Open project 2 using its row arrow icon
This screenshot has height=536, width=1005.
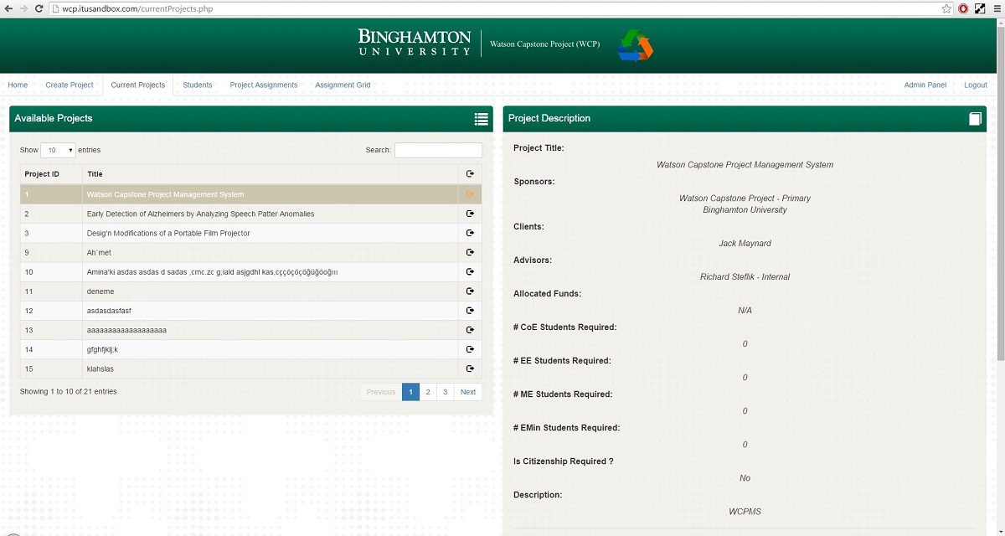click(470, 214)
